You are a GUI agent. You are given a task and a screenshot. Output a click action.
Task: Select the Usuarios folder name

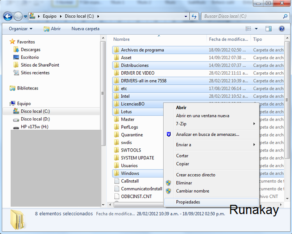(129, 165)
